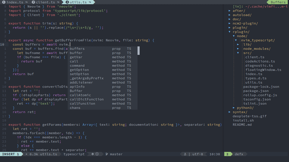Click the Buffers label in tabline
The image size is (289, 162).
tap(278, 2)
